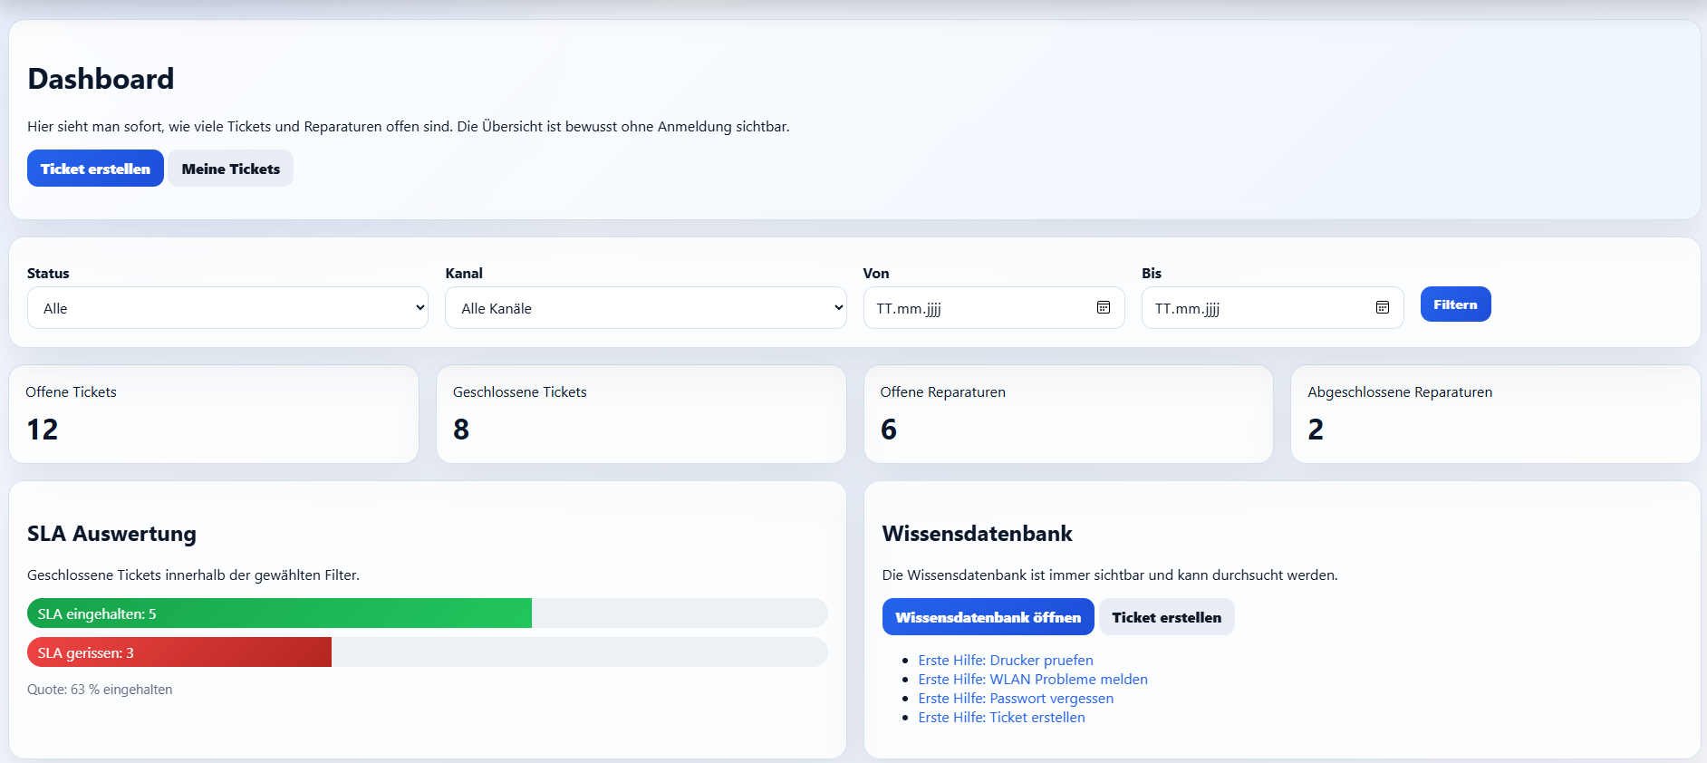Open calendar picker in Bis date field
Image resolution: width=1707 pixels, height=763 pixels.
tap(1383, 308)
